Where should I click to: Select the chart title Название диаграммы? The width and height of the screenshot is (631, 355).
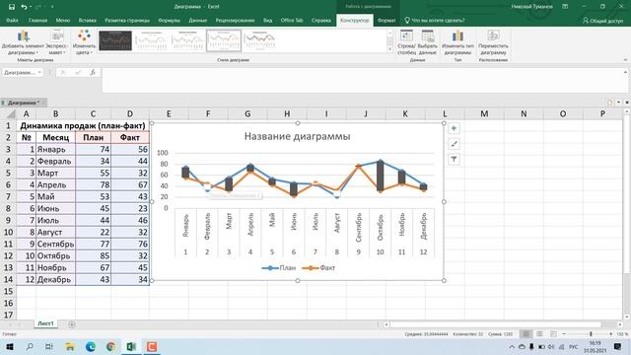pos(298,136)
